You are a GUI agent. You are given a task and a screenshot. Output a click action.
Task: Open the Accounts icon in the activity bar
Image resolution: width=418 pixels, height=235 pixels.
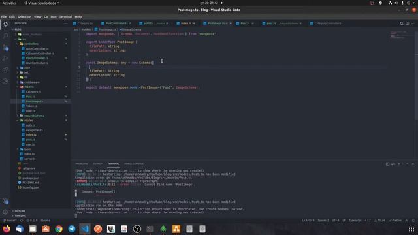[5, 201]
